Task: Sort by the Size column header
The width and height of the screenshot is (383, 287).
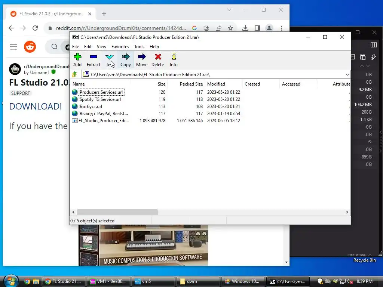Action: coord(149,84)
